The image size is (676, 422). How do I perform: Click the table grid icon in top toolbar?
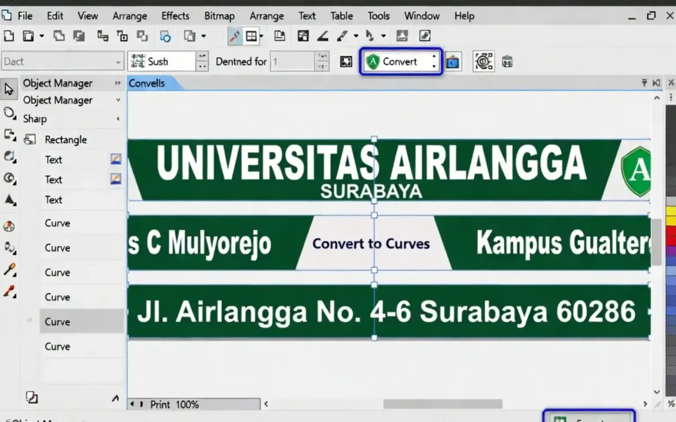251,37
